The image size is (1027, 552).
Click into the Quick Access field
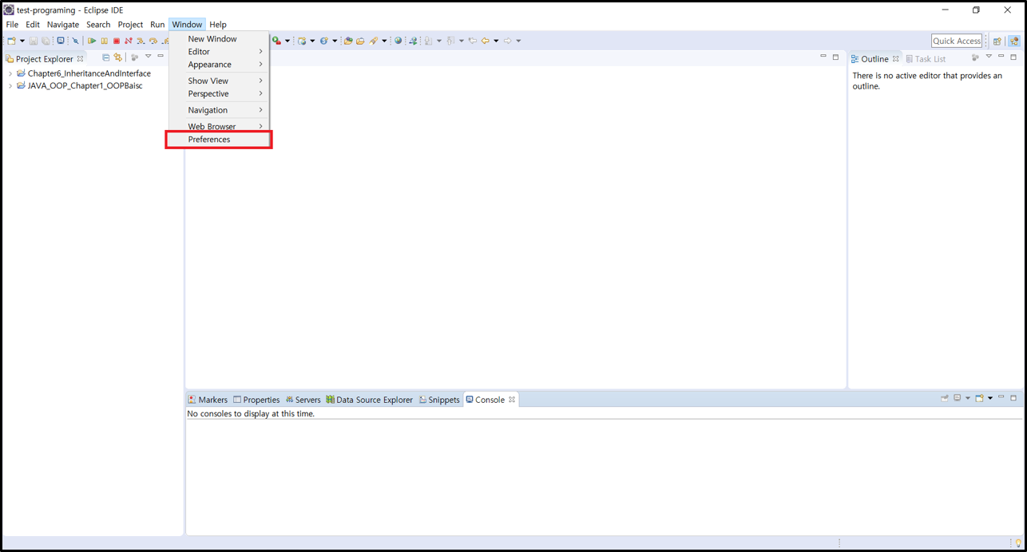pos(957,41)
